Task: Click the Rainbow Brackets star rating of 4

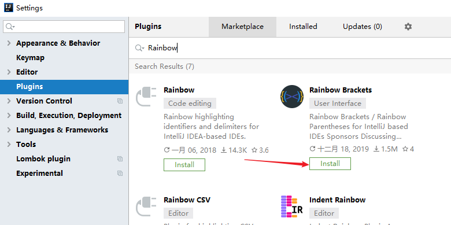Action: tap(408, 149)
